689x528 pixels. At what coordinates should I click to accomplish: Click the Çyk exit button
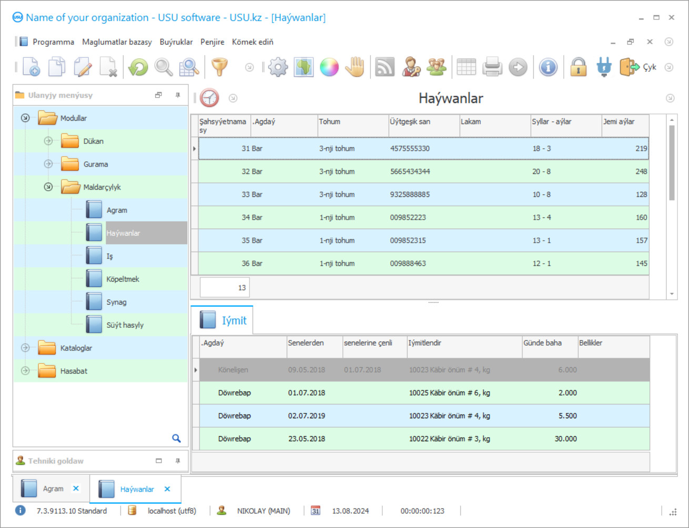click(x=639, y=67)
